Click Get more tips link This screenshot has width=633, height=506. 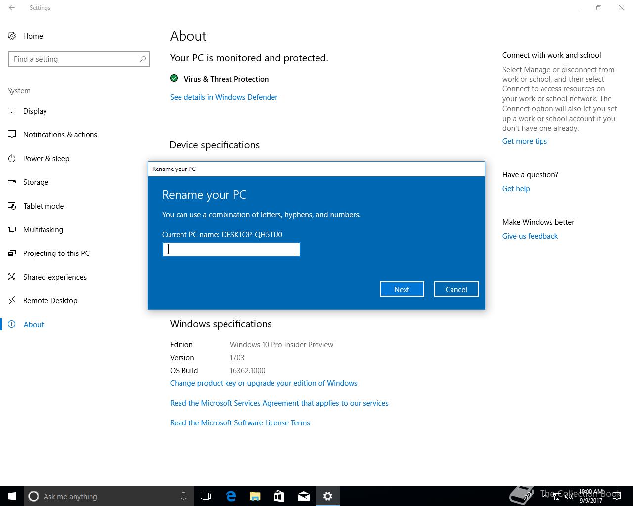point(525,141)
